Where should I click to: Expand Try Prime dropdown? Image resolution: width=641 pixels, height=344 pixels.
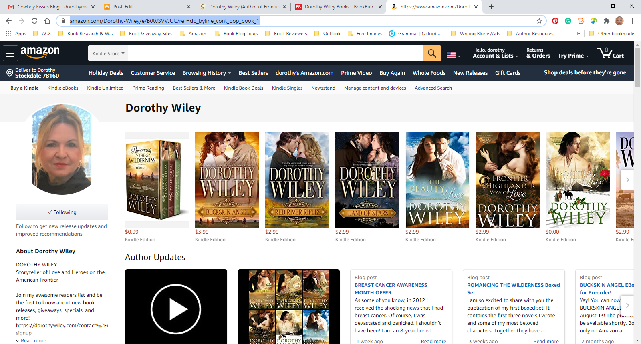tap(573, 56)
